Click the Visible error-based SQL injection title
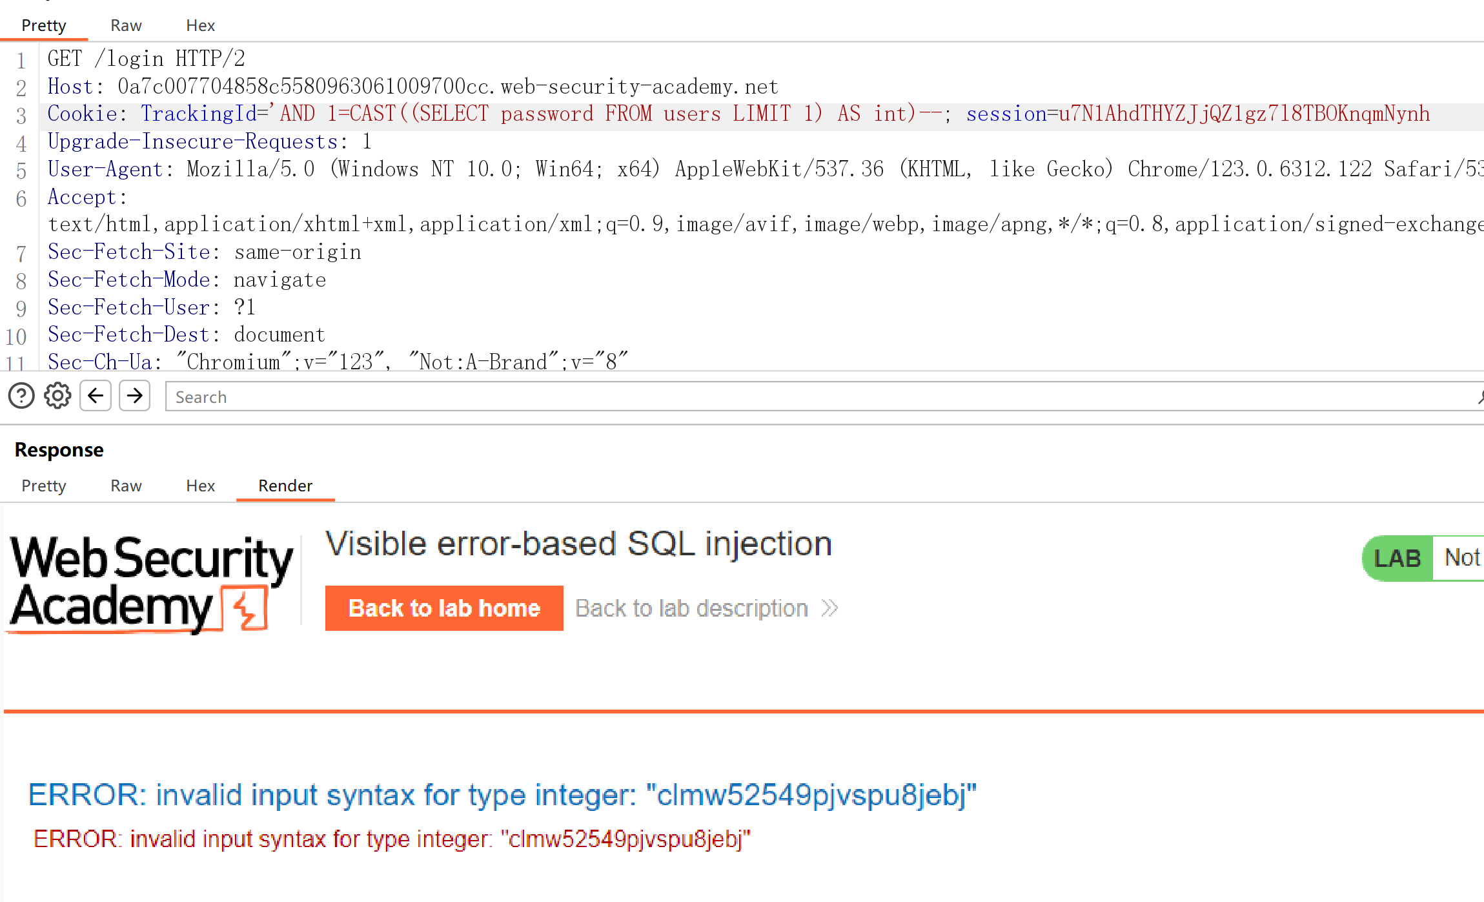 click(578, 544)
